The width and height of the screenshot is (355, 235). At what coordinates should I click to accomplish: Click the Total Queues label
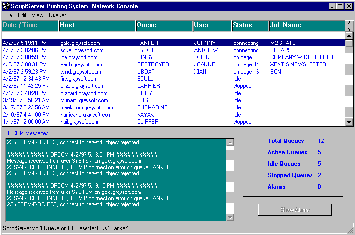tap(286, 141)
